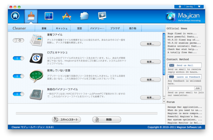Click the envelope mail icon

tap(171, 65)
